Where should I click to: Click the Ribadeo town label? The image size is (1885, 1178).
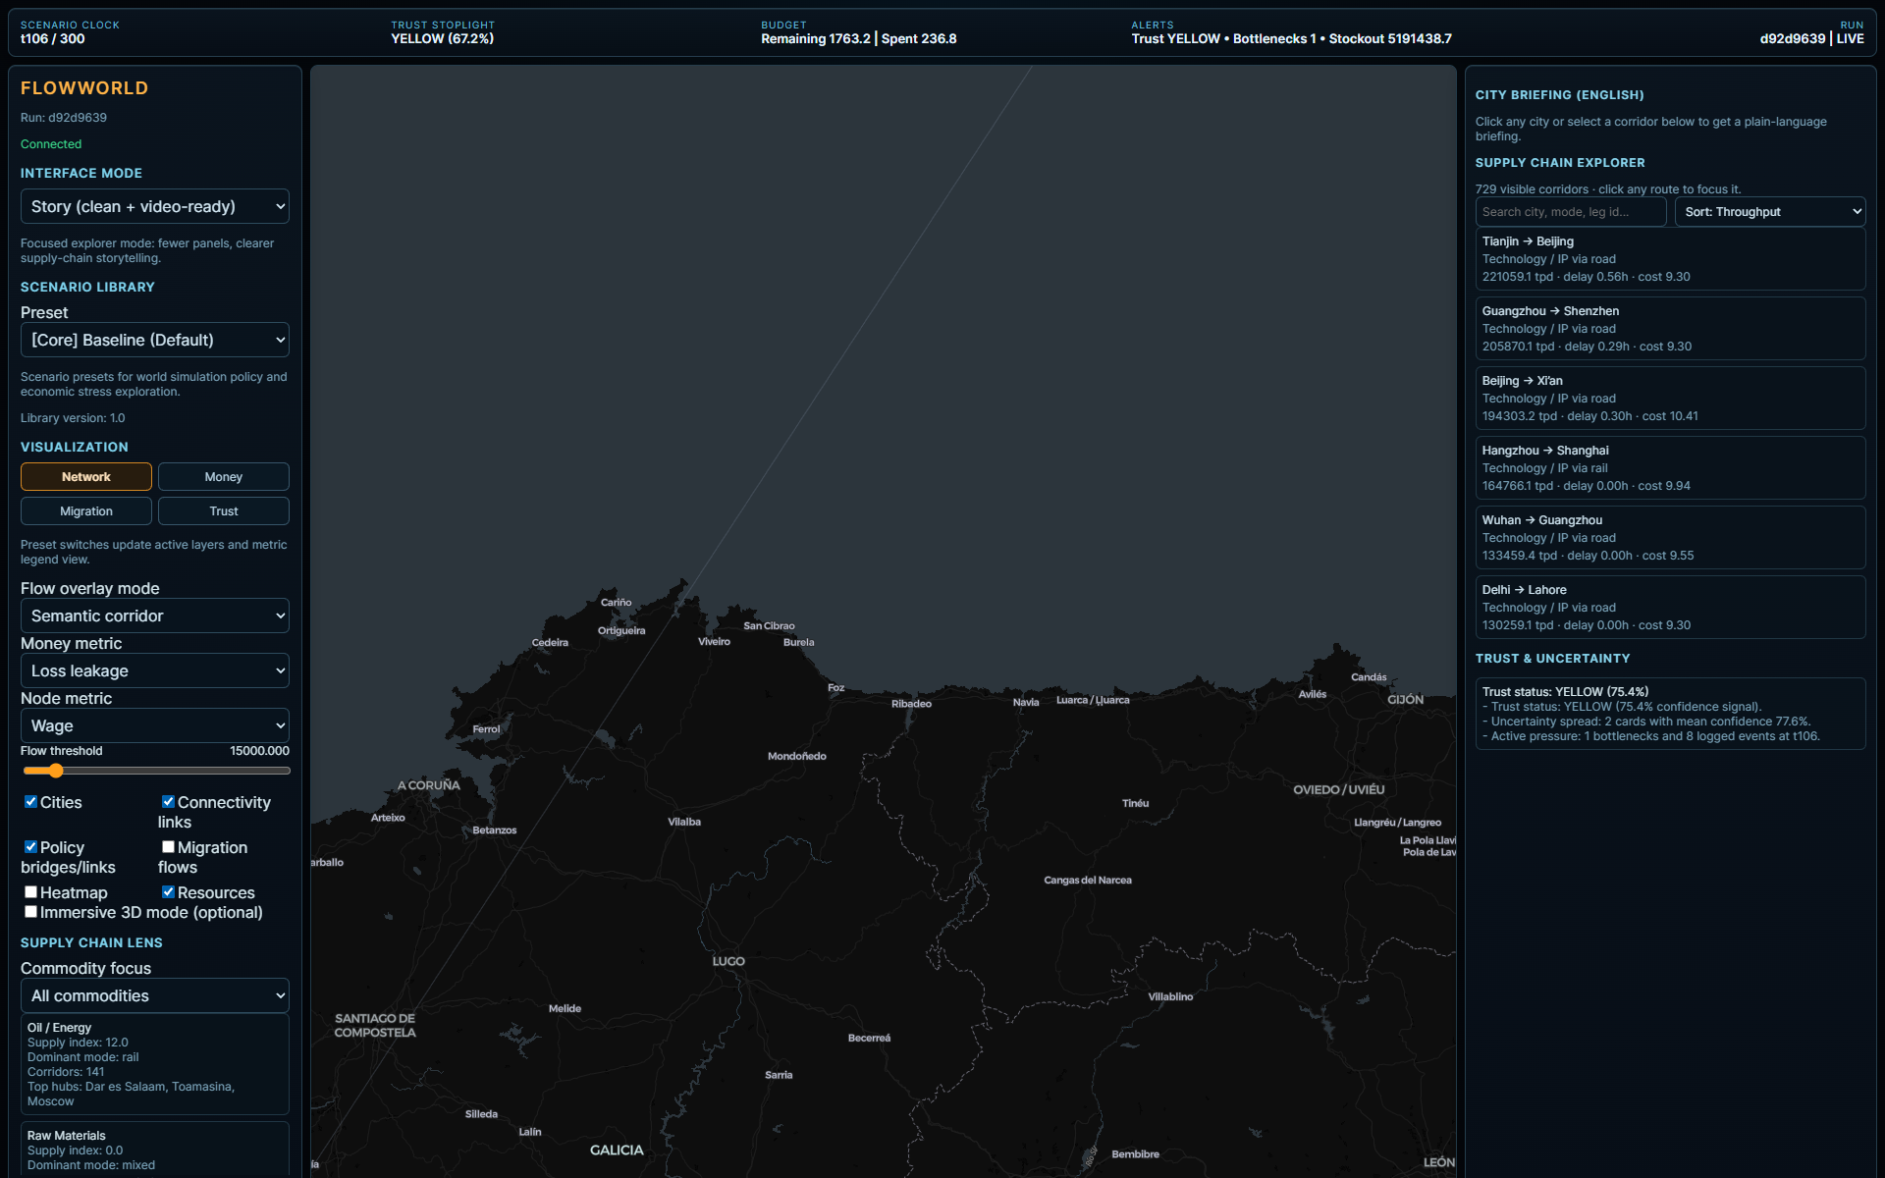[x=911, y=704]
